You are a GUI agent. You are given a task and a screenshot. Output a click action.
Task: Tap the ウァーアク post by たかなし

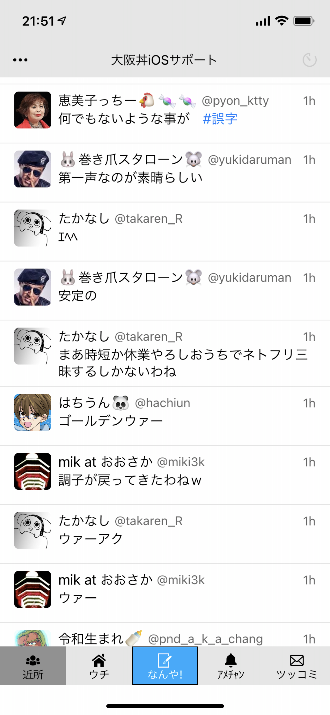pos(165,534)
